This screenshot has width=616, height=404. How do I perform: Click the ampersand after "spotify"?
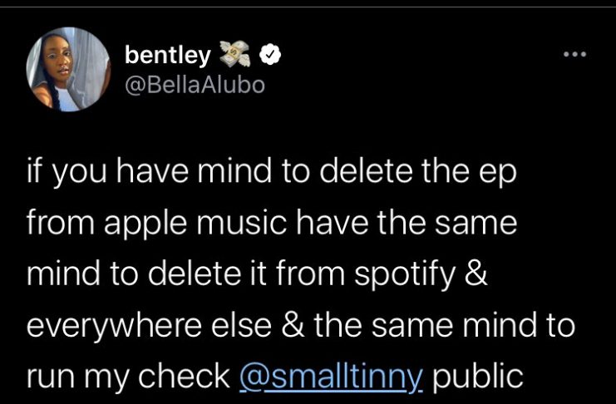click(477, 275)
